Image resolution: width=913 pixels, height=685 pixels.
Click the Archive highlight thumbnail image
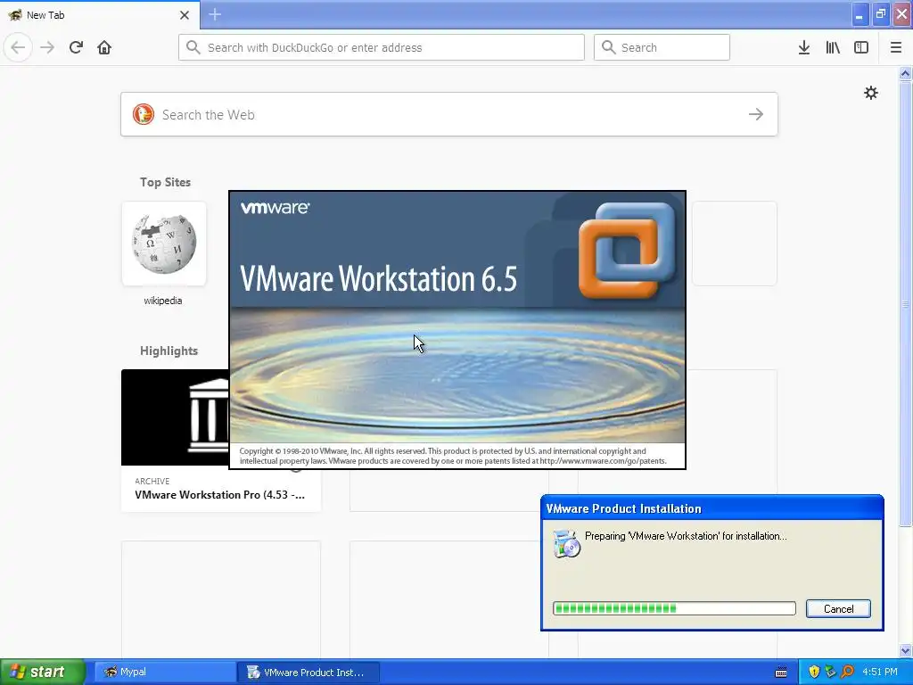tap(175, 417)
